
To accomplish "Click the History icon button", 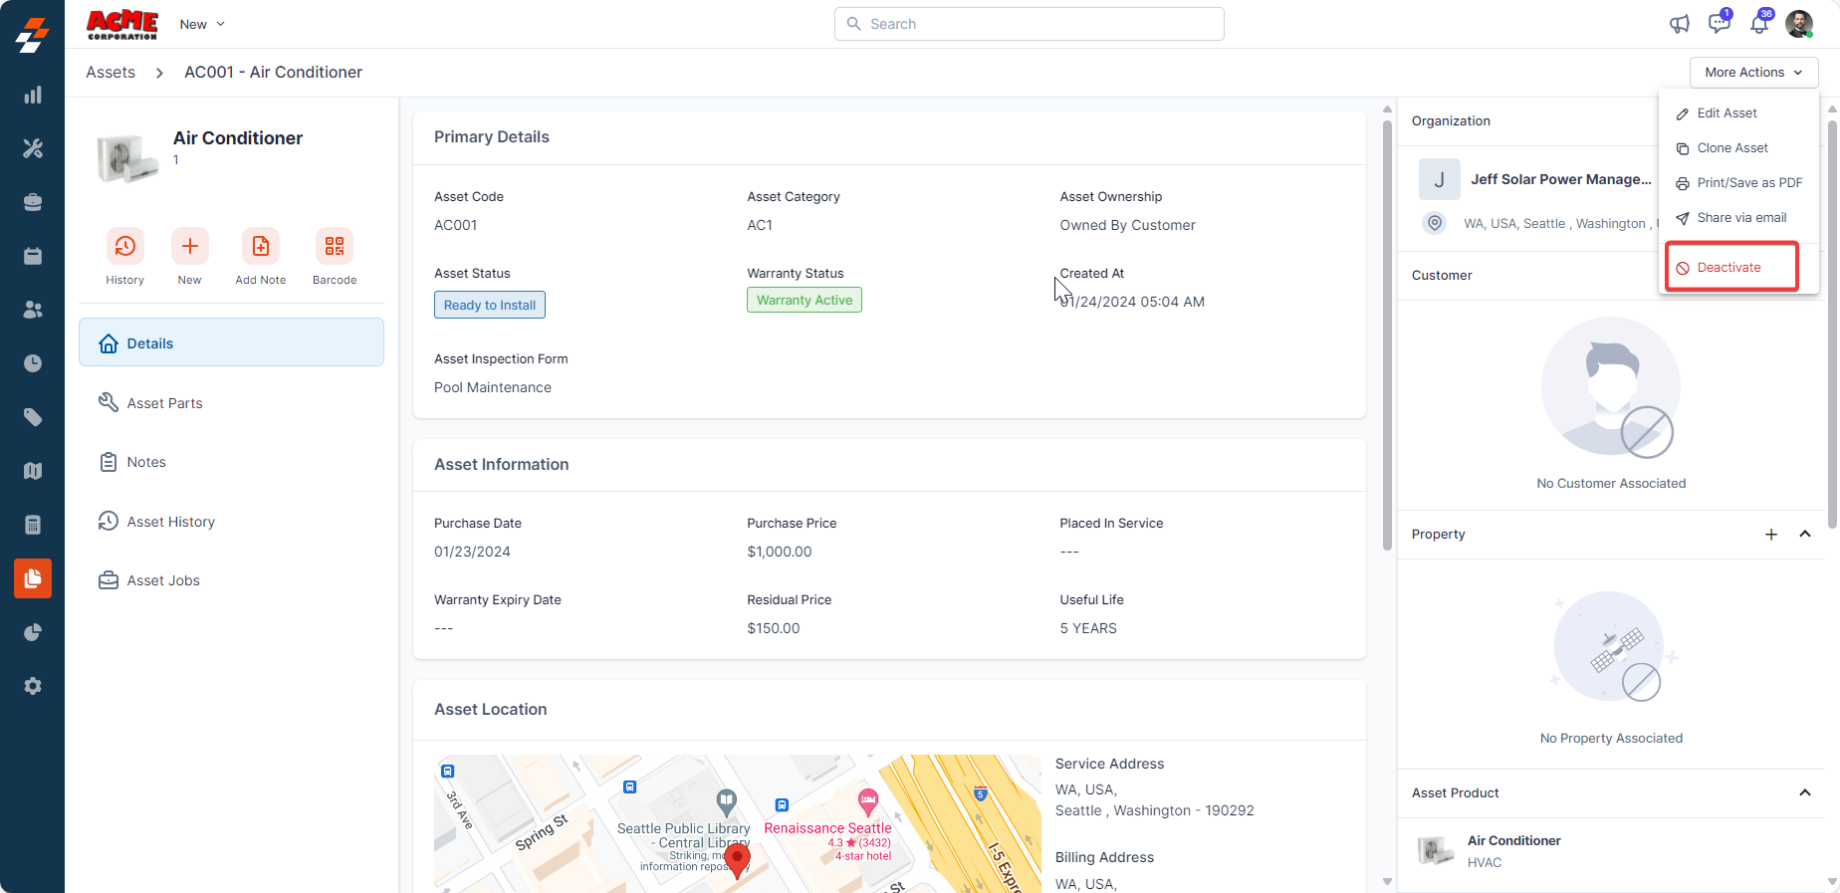I will [x=124, y=246].
